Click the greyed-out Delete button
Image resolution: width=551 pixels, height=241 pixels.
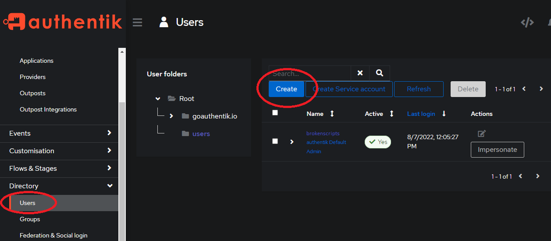pos(468,89)
